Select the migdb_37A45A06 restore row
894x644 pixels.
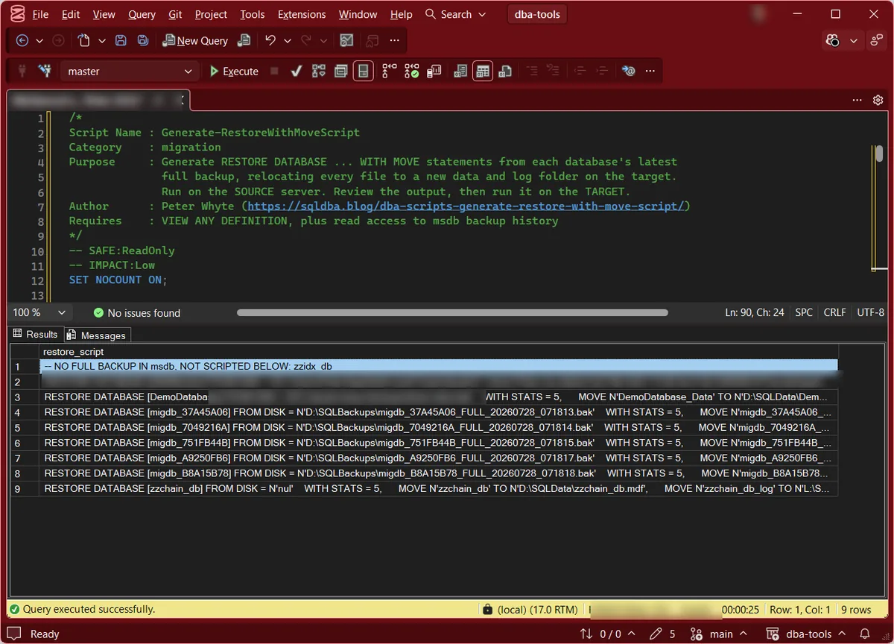coord(439,412)
